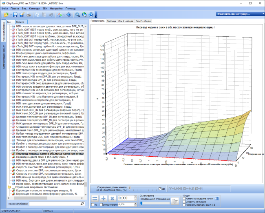Click the small 0,000 relative value field
Image resolution: width=265 pixels, height=213 pixels.
click(x=126, y=204)
